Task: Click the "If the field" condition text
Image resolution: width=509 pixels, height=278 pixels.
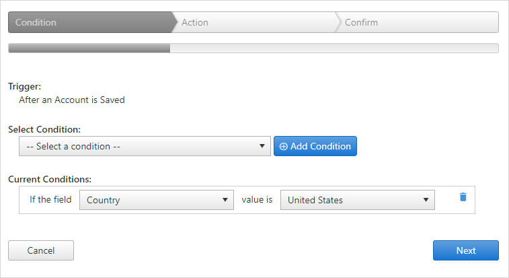Action: (50, 199)
